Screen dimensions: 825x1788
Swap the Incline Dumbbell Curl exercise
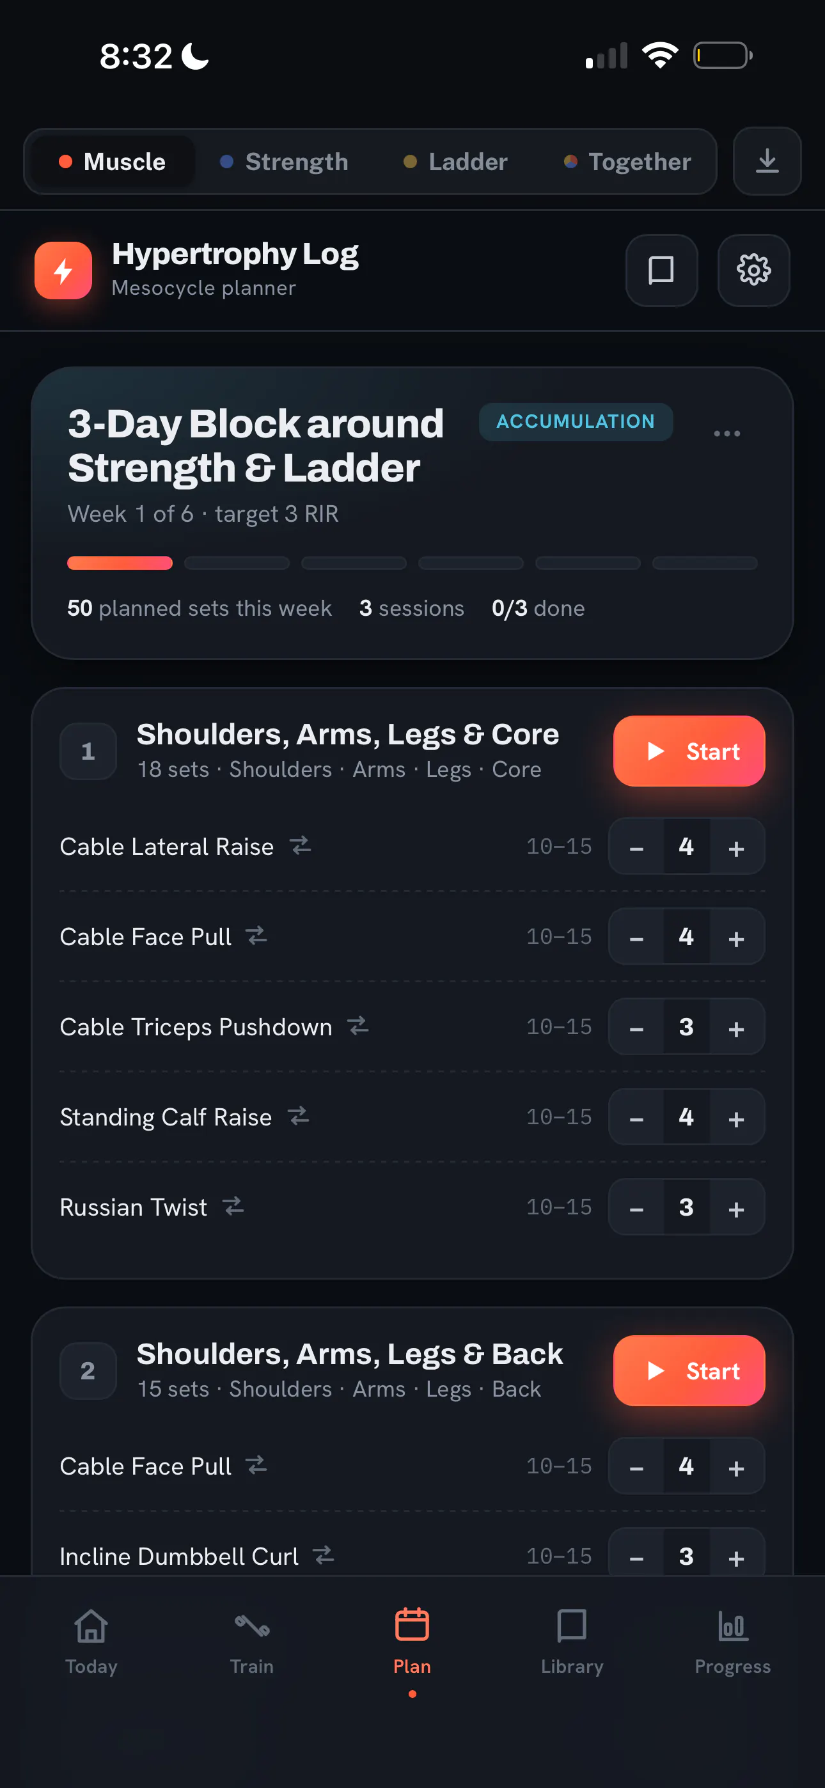pos(324,1555)
